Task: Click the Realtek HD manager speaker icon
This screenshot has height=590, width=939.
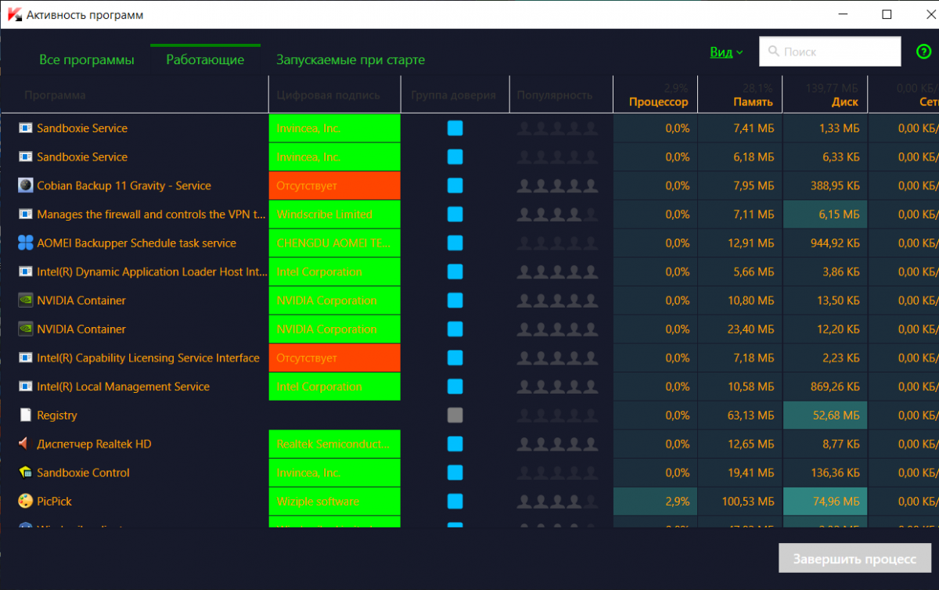Action: tap(25, 444)
